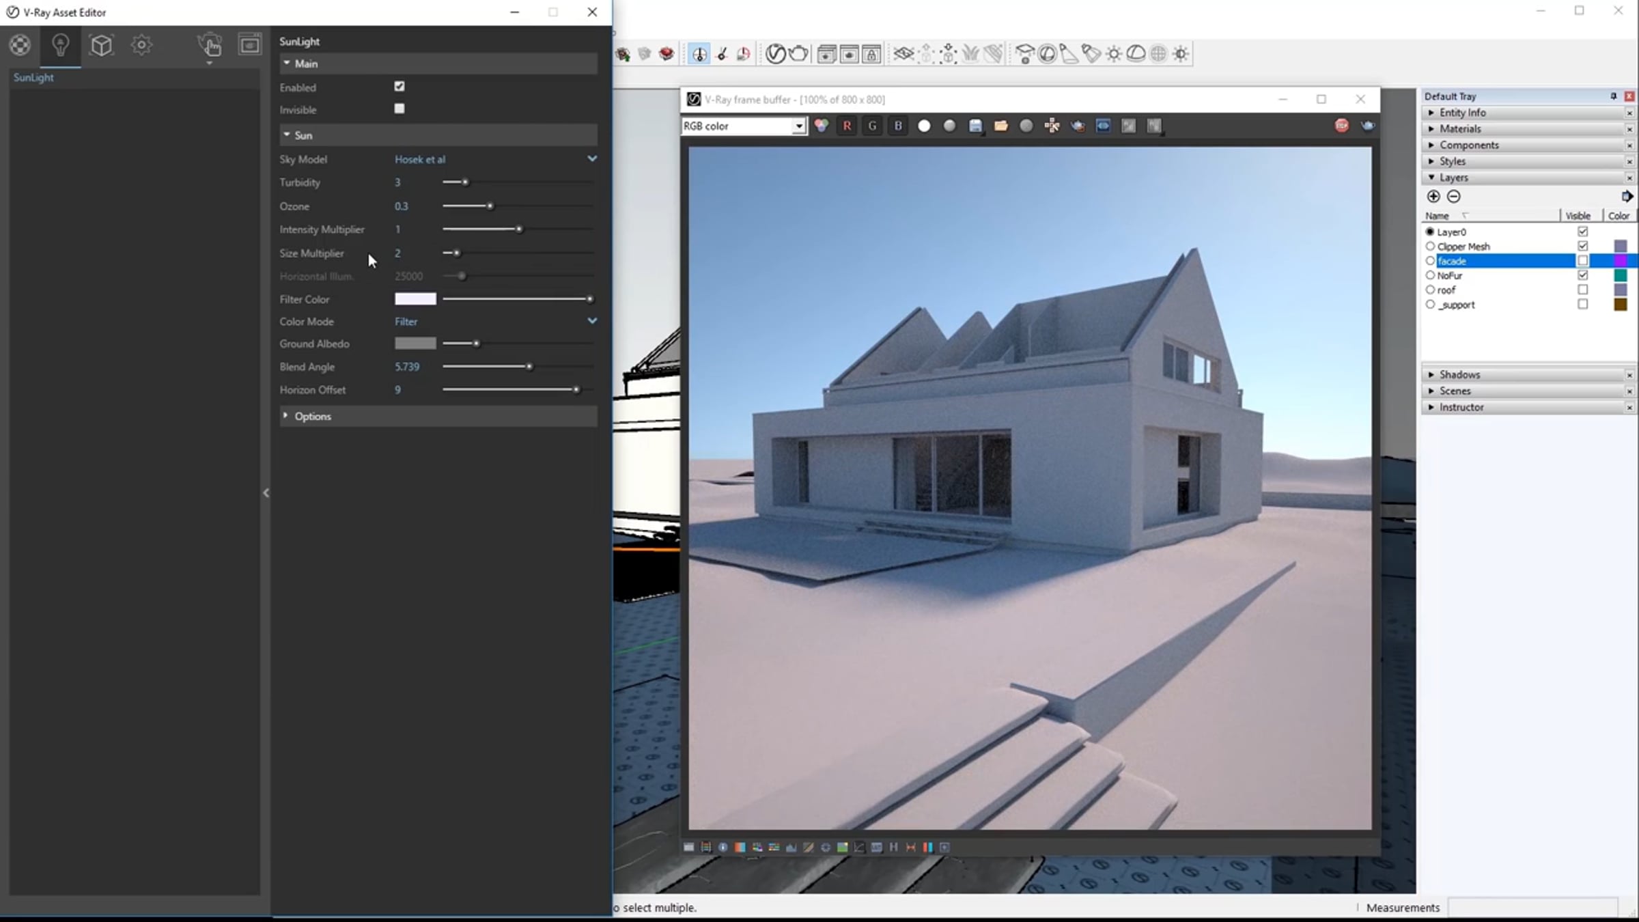Viewport: 1639px width, 922px height.
Task: Click the Filter Color swatch
Action: click(x=415, y=299)
